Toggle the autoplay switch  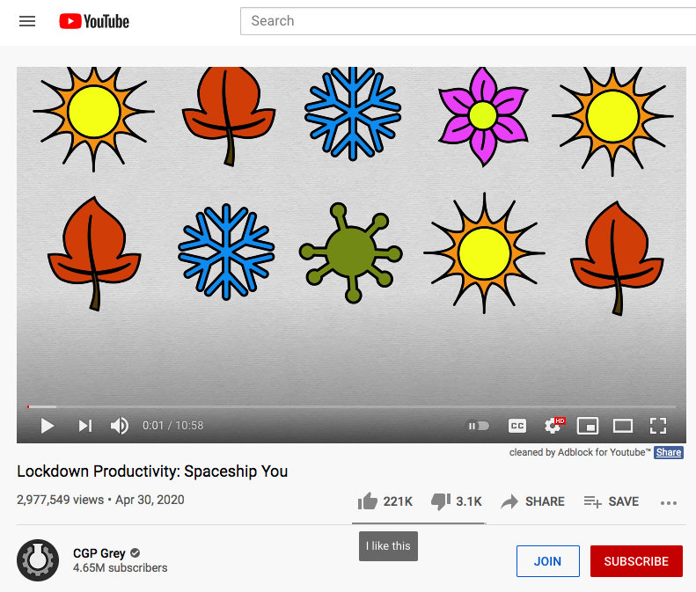coord(478,426)
